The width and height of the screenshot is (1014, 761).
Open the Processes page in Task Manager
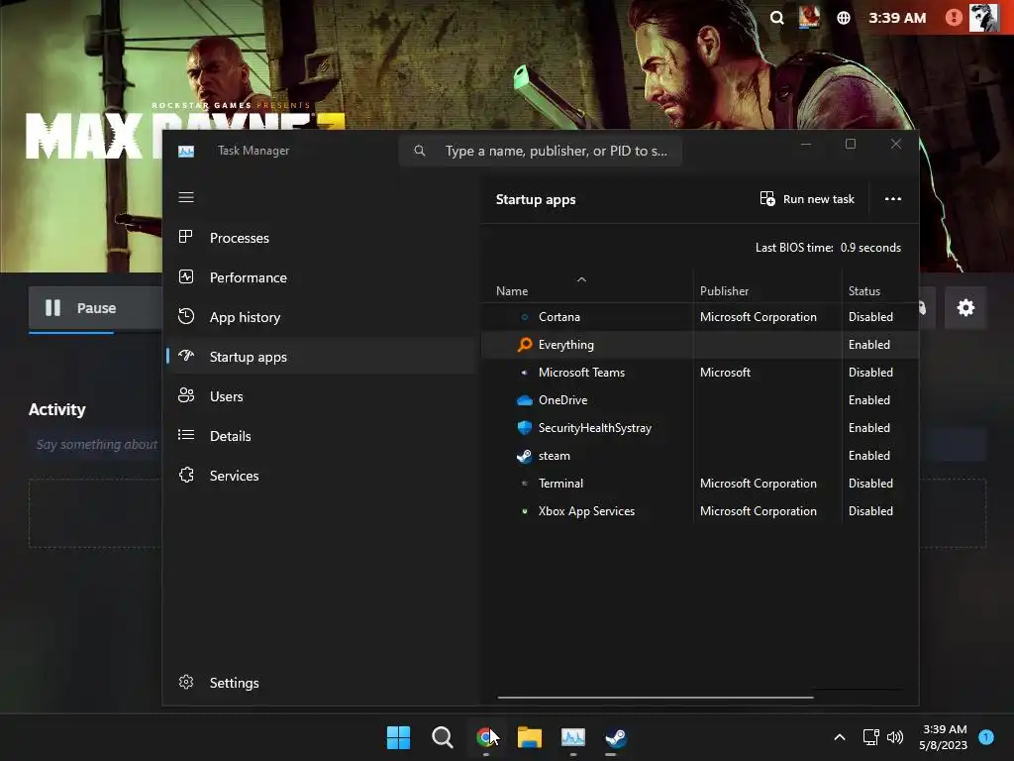[x=321, y=238]
